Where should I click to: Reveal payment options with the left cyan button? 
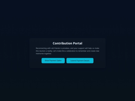(53, 61)
